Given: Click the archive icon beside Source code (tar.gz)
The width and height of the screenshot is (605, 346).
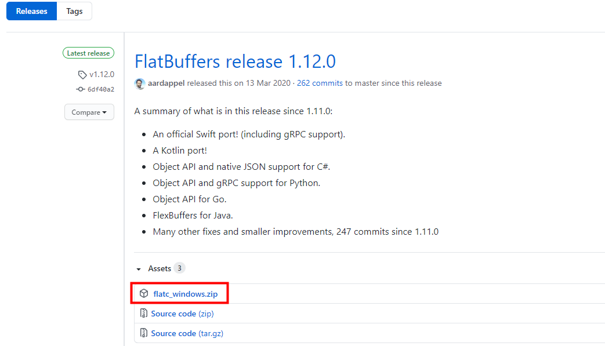Looking at the screenshot, I should [143, 333].
